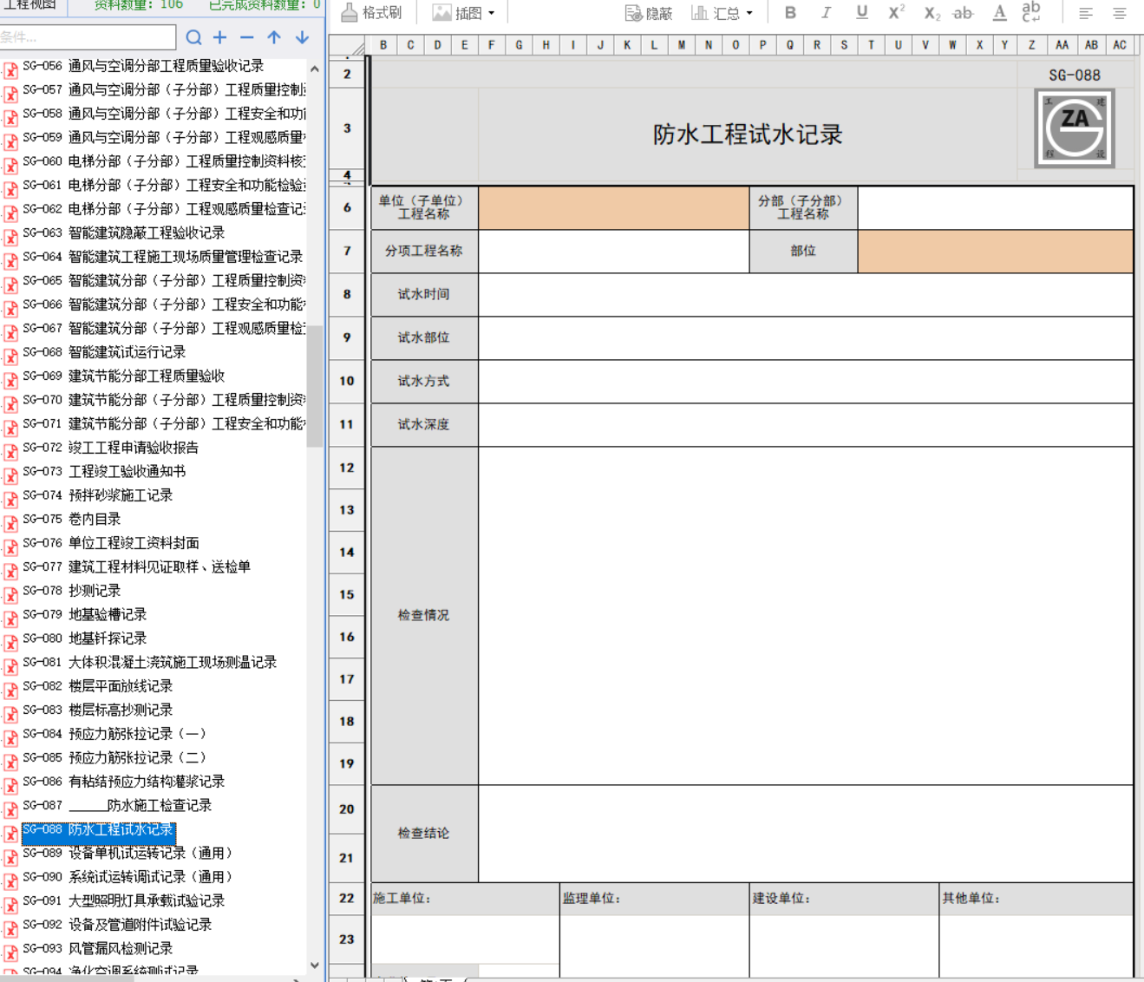Image resolution: width=1144 pixels, height=982 pixels.
Task: Apply subscript formatting
Action: click(x=932, y=13)
